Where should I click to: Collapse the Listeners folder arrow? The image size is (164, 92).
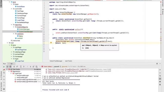coord(14,34)
